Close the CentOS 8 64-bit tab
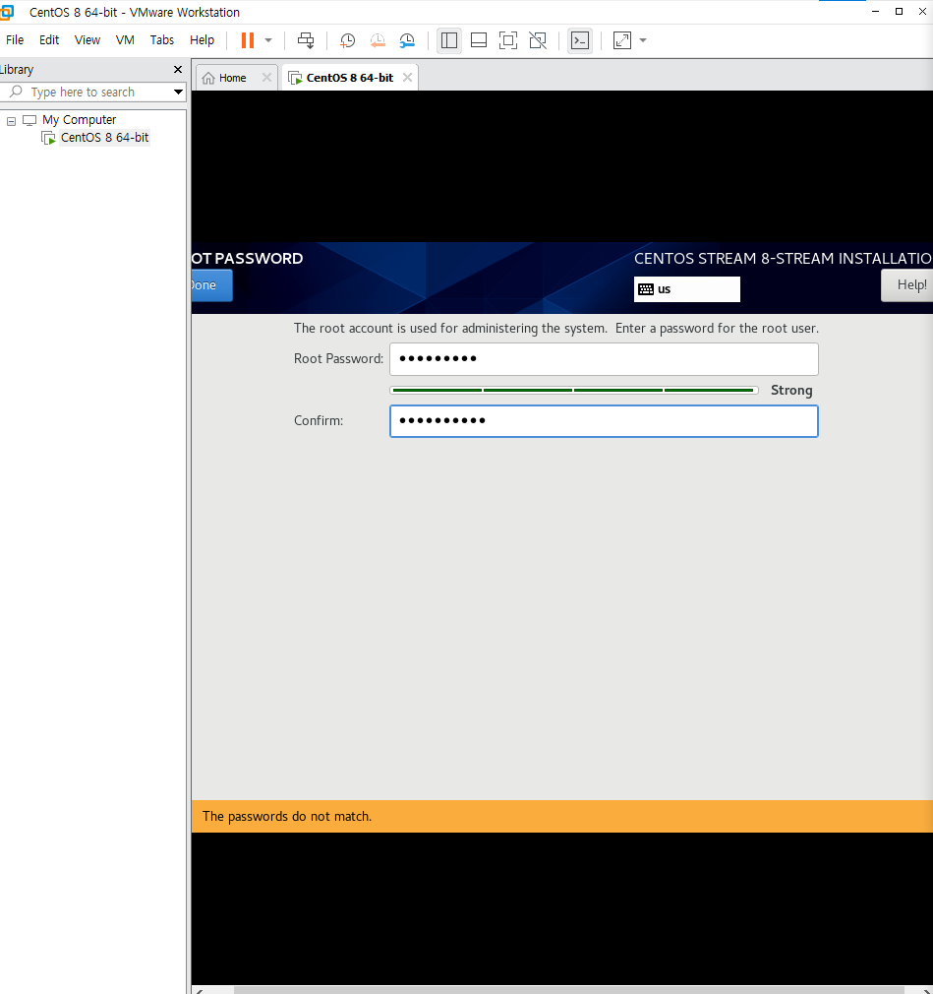This screenshot has height=994, width=933. 407,78
